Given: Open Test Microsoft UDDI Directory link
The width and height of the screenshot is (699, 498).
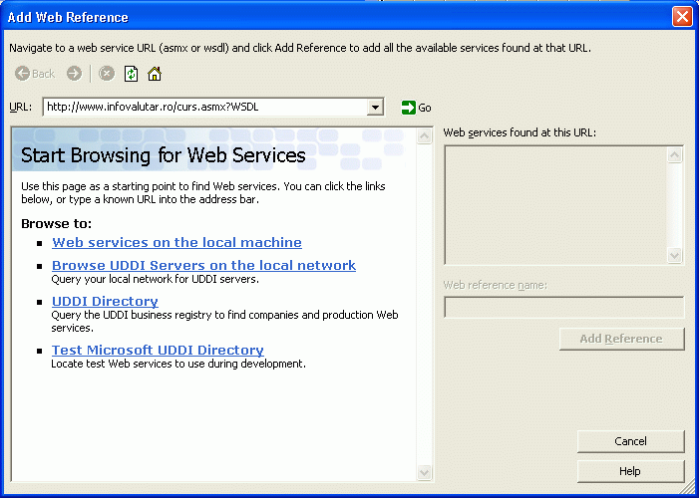Looking at the screenshot, I should (x=158, y=351).
